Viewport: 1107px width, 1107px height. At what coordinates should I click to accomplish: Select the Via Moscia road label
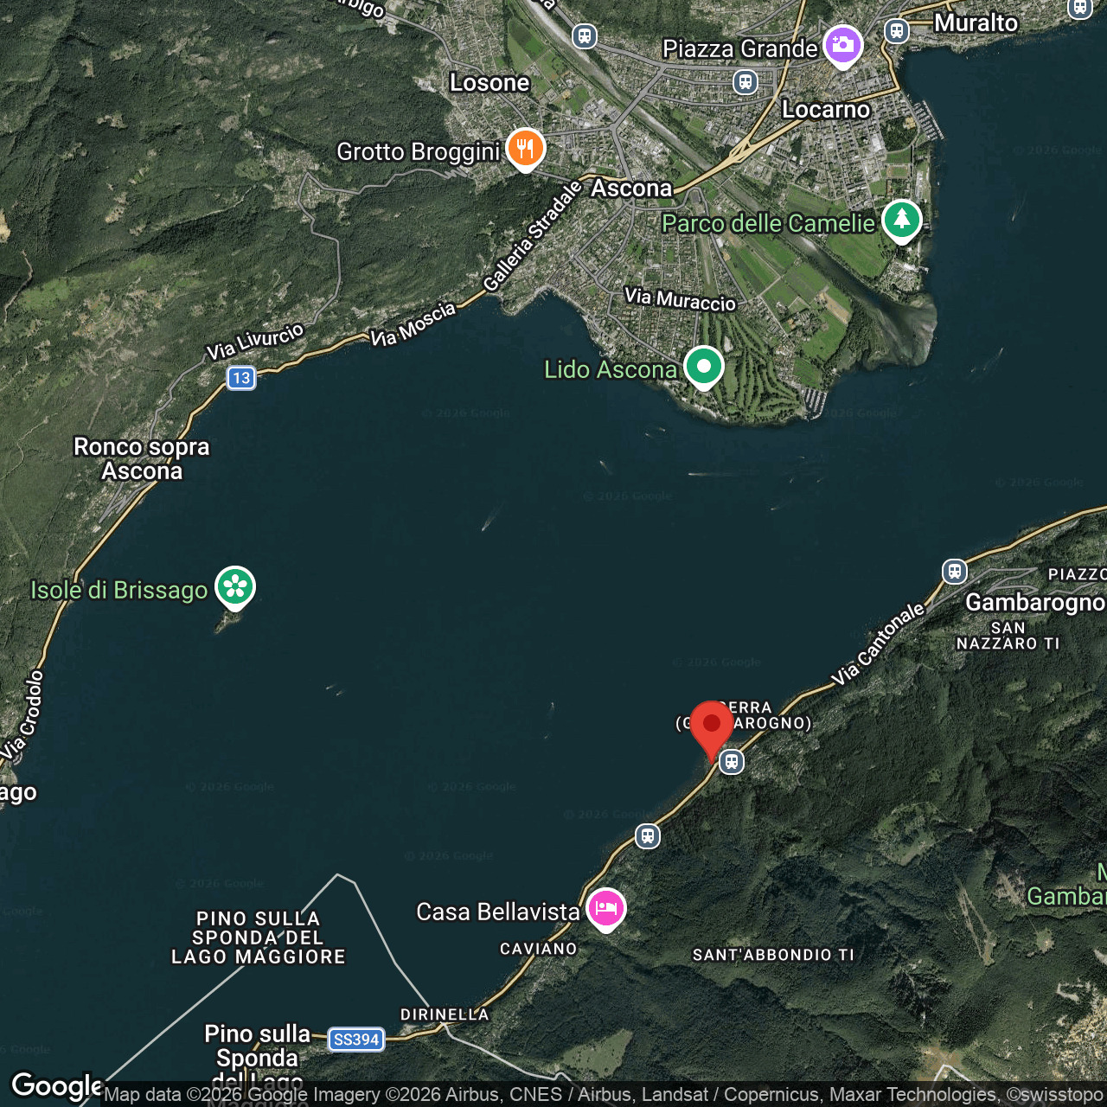tap(413, 324)
